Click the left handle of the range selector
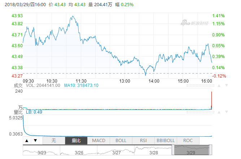Screen dimensions: 241x159 (173, 150)
